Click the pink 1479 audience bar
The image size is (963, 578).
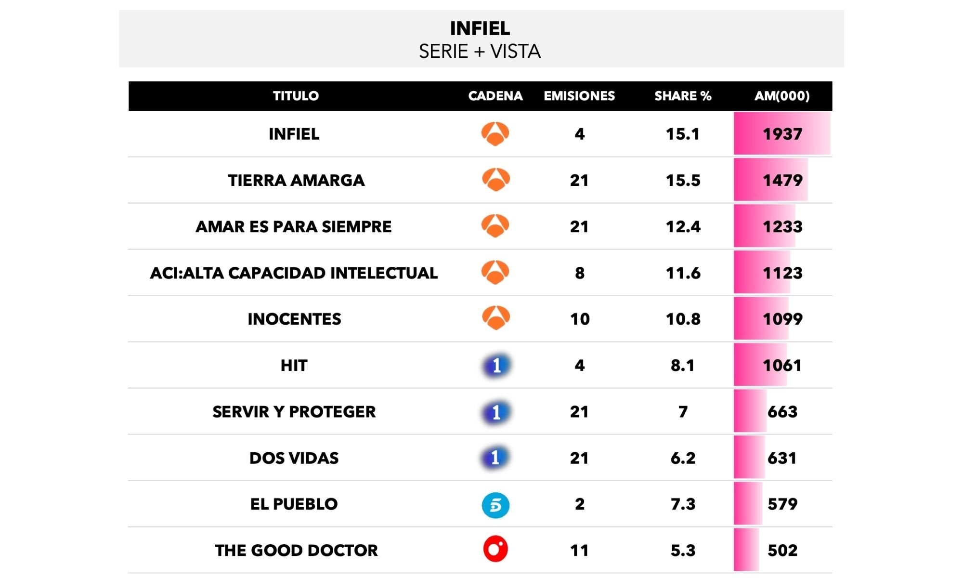tap(770, 180)
